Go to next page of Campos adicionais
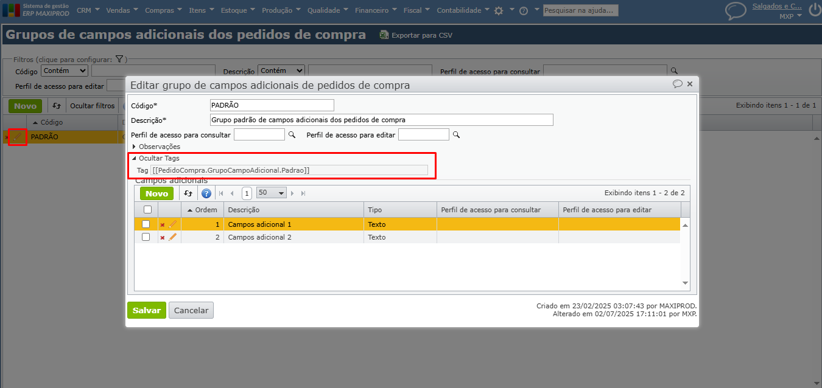Viewport: 822px width, 388px height. pyautogui.click(x=293, y=193)
